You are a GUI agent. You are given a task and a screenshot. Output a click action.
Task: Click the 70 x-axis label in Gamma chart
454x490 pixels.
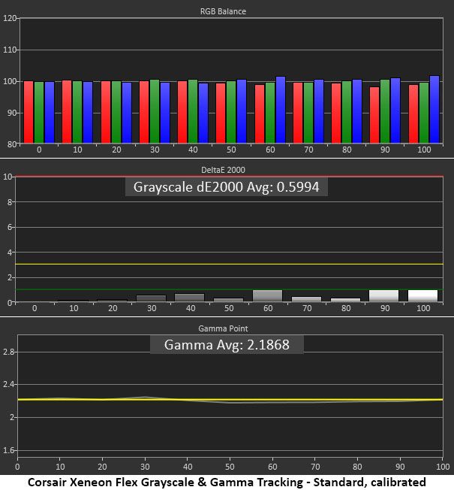[315, 467]
